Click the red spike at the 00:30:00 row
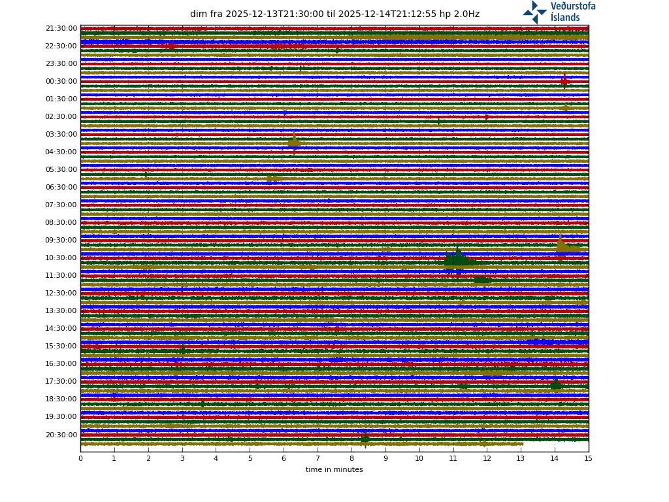This screenshot has width=669, height=502. 564,81
